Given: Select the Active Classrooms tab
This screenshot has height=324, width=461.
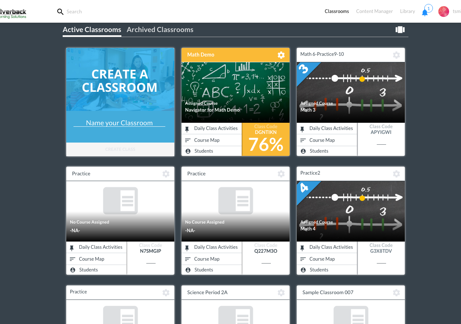Looking at the screenshot, I should (92, 30).
